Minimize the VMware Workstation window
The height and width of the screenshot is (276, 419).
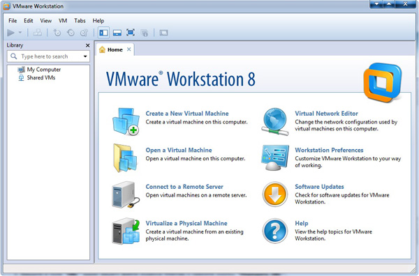376,4
